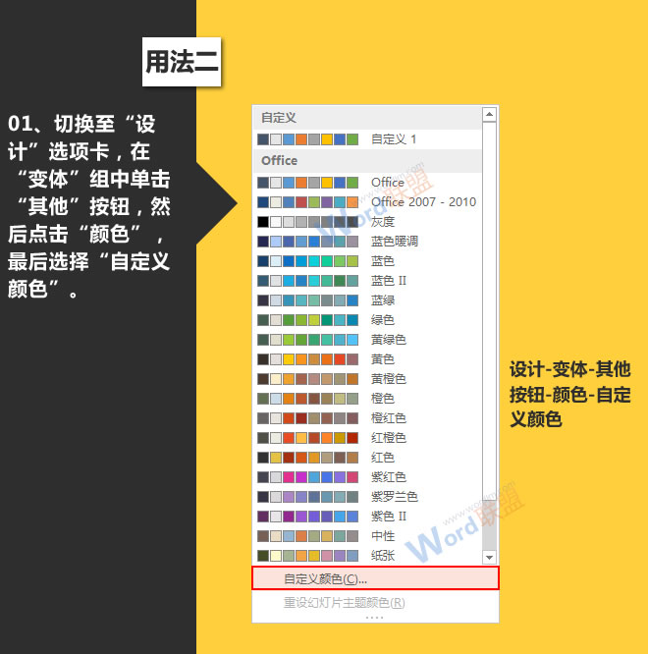Apply the 蓝绿 color scheme
The height and width of the screenshot is (654, 648).
(382, 300)
